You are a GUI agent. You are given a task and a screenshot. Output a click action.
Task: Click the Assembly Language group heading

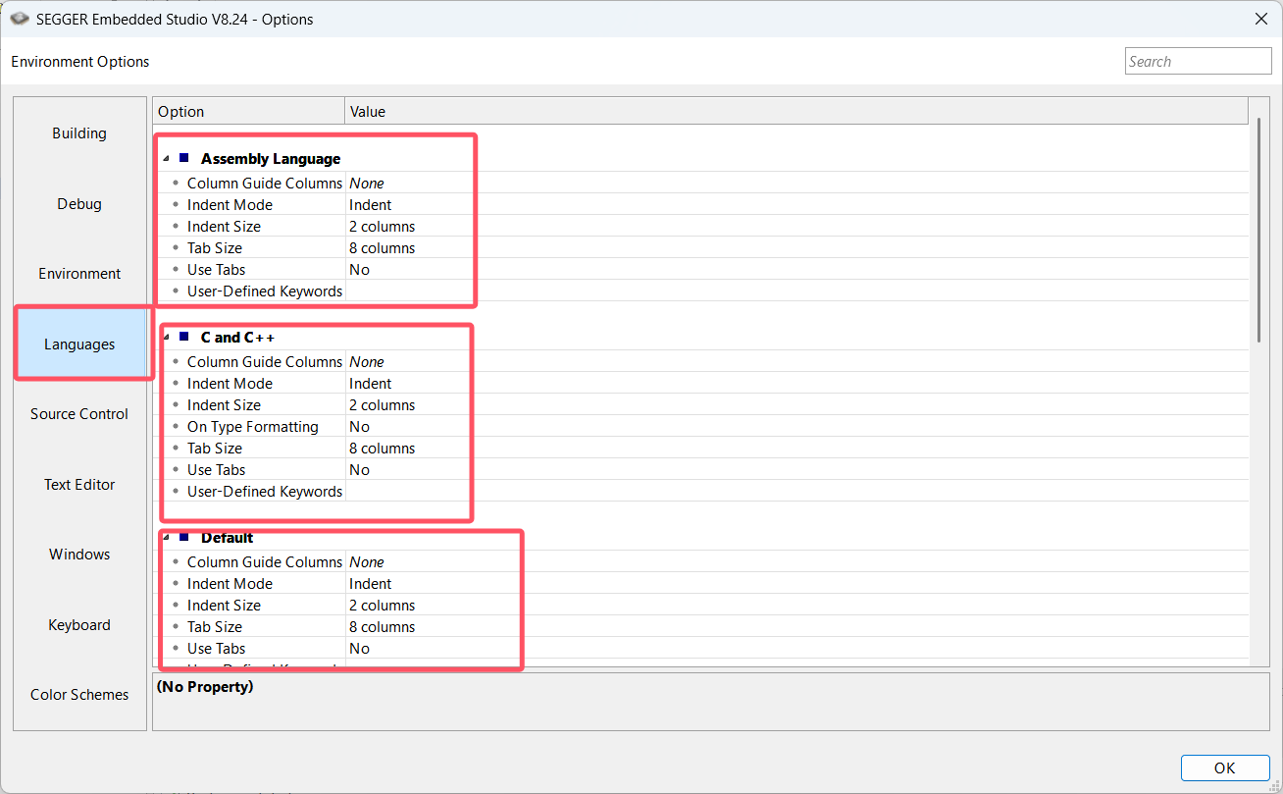271,159
